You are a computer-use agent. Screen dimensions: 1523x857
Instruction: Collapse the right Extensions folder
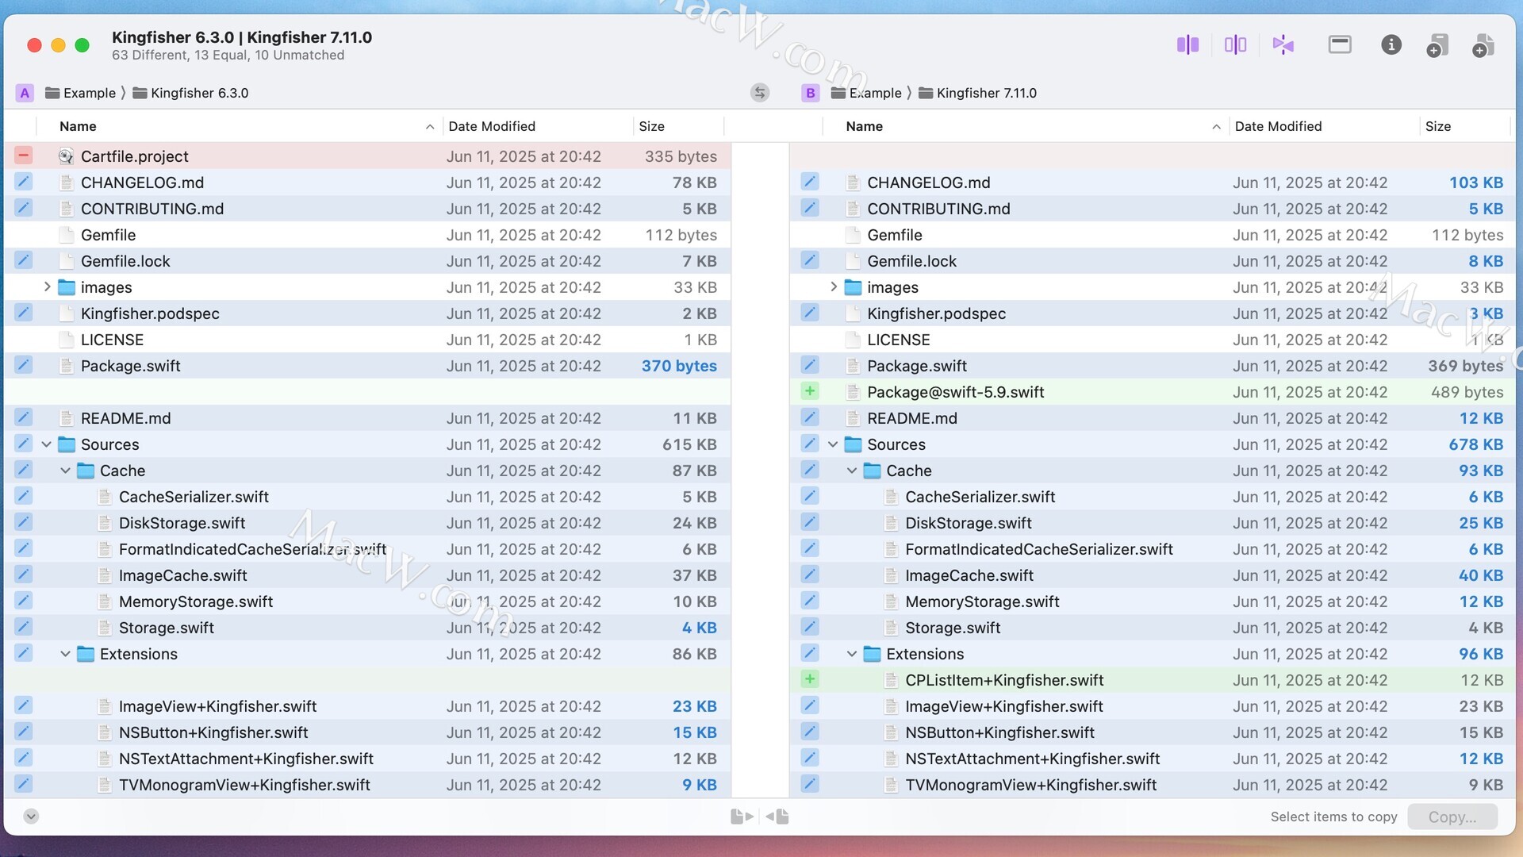[852, 654]
